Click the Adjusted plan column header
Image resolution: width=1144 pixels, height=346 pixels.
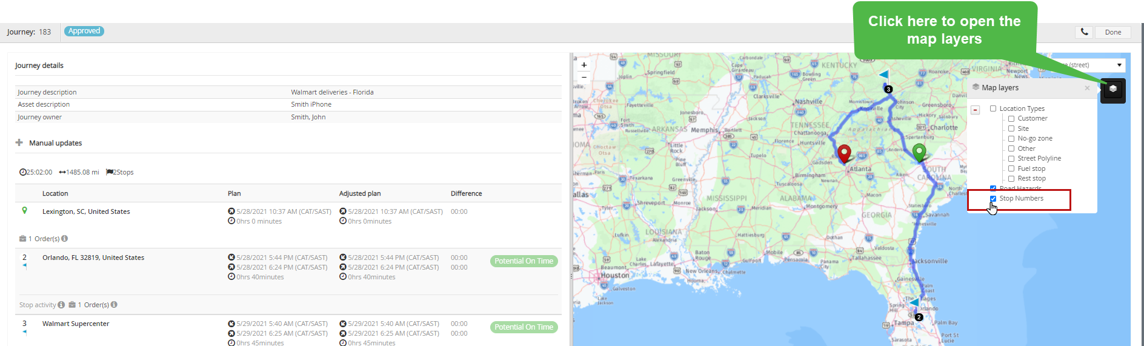[x=360, y=193]
